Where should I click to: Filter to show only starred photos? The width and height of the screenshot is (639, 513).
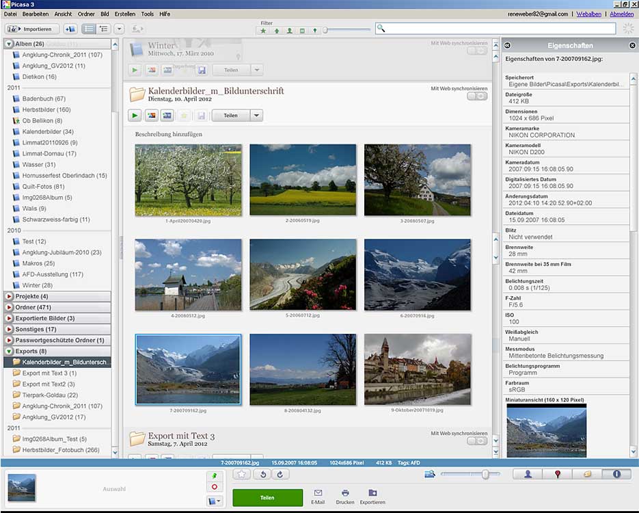[x=263, y=30]
